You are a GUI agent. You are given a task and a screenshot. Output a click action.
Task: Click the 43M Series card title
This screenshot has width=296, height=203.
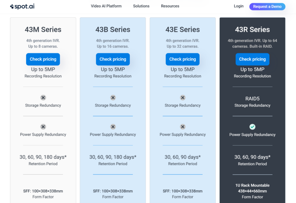[x=43, y=30]
